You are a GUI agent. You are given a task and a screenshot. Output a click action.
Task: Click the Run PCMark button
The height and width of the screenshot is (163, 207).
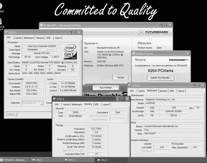(x=106, y=88)
